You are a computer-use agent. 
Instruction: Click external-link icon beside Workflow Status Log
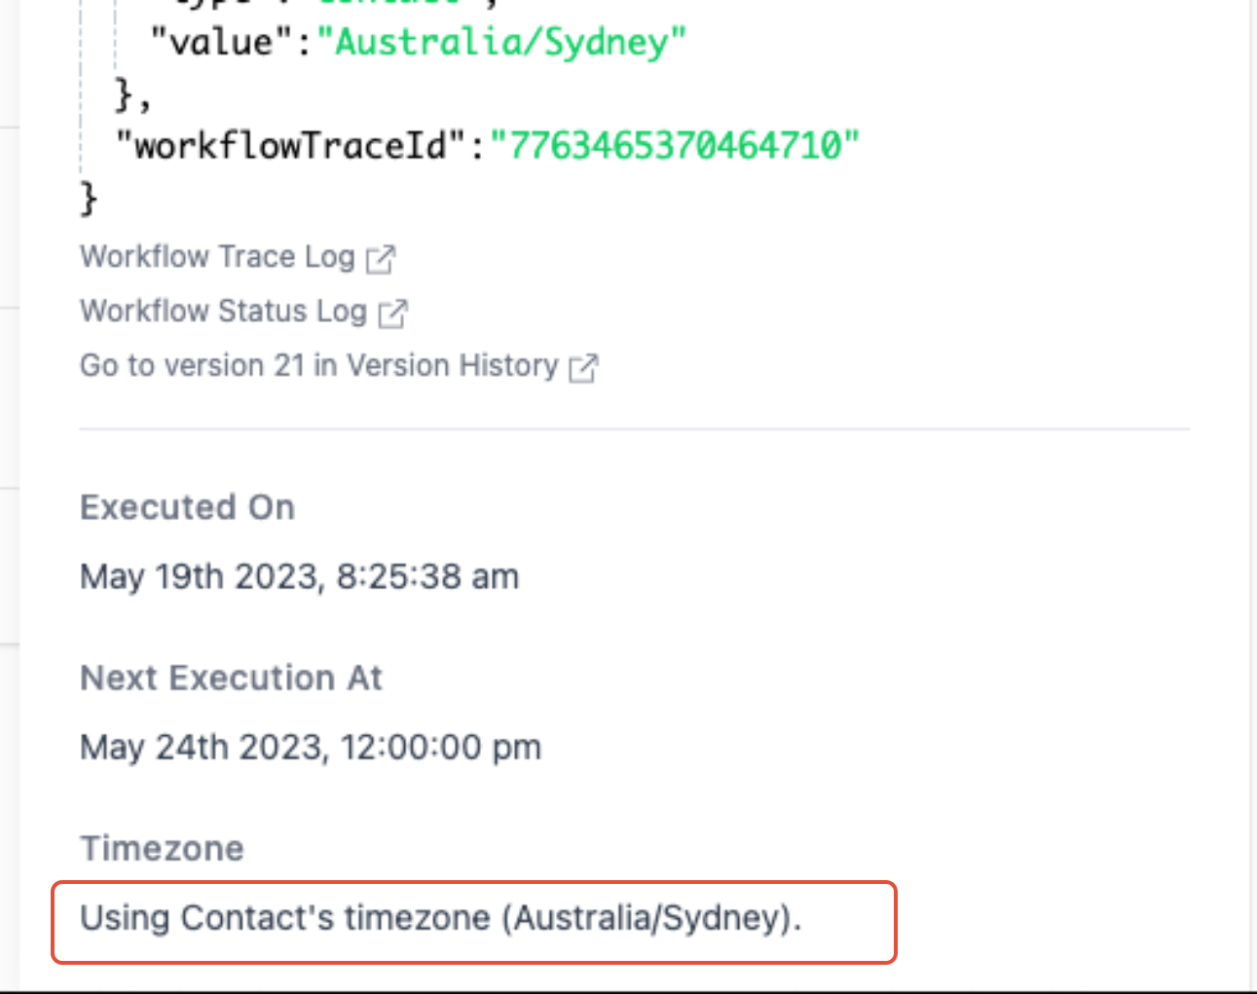coord(392,313)
